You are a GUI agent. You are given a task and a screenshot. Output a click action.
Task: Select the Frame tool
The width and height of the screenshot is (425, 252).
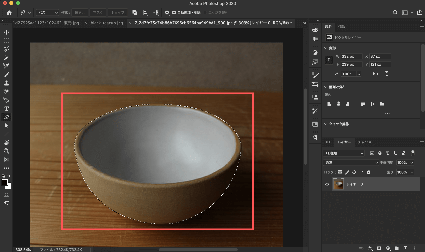[6, 160]
